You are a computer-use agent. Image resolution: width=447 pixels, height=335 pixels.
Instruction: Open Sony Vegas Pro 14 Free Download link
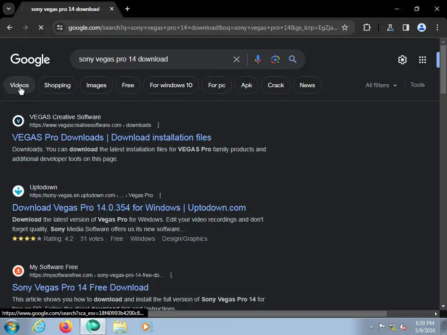coord(80,287)
